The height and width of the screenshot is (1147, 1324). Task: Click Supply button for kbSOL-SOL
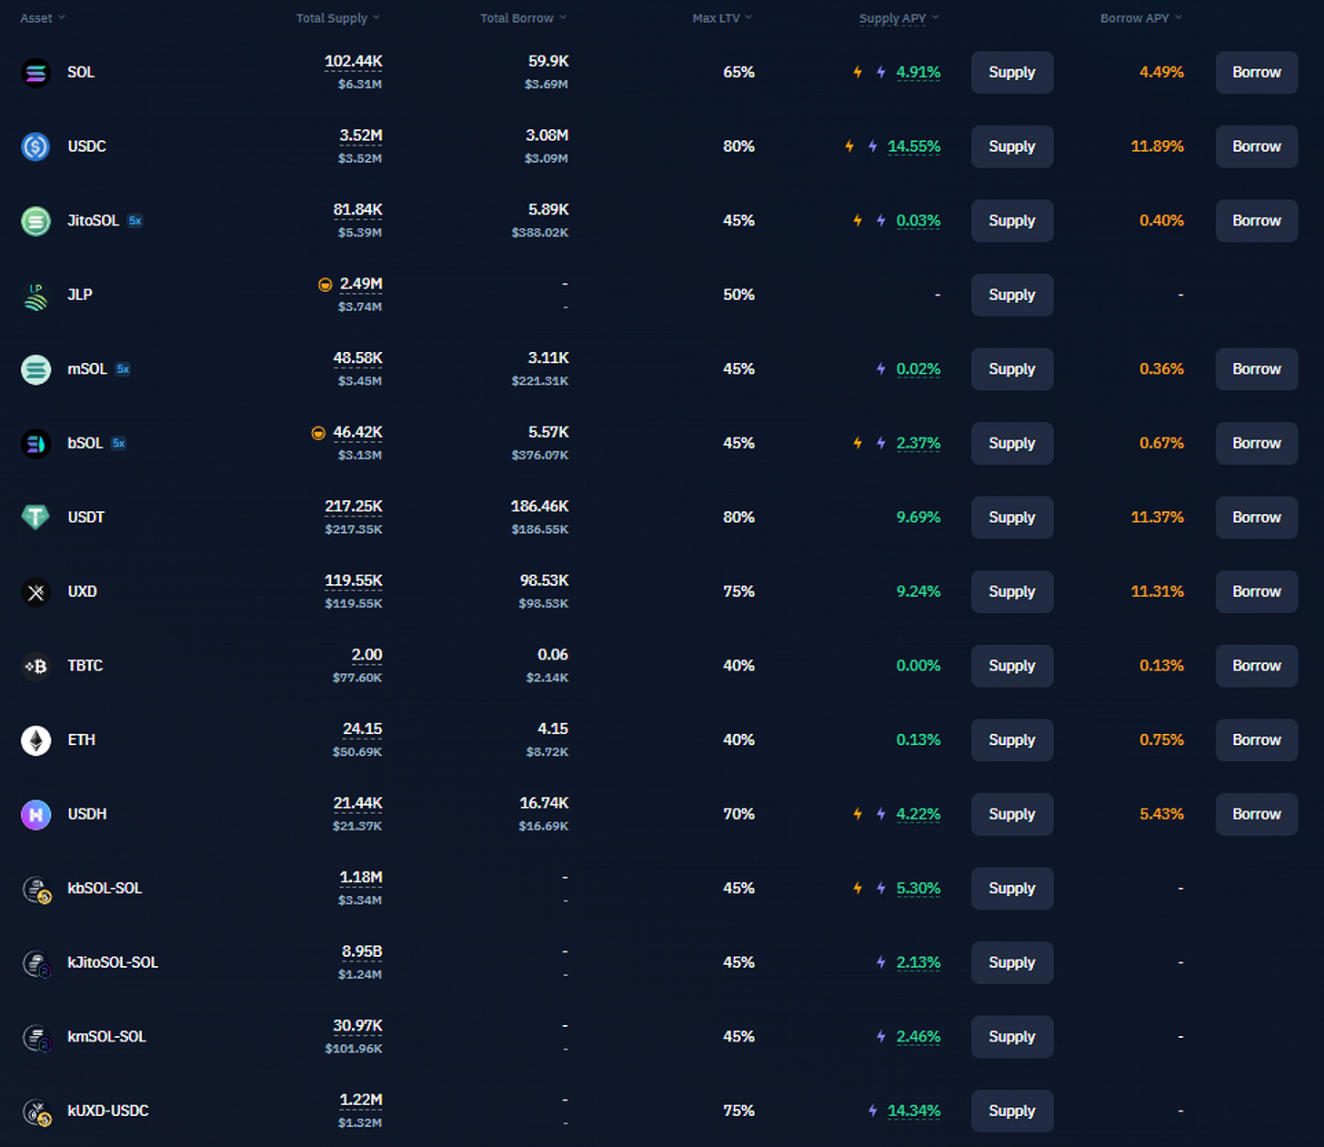coord(1012,889)
